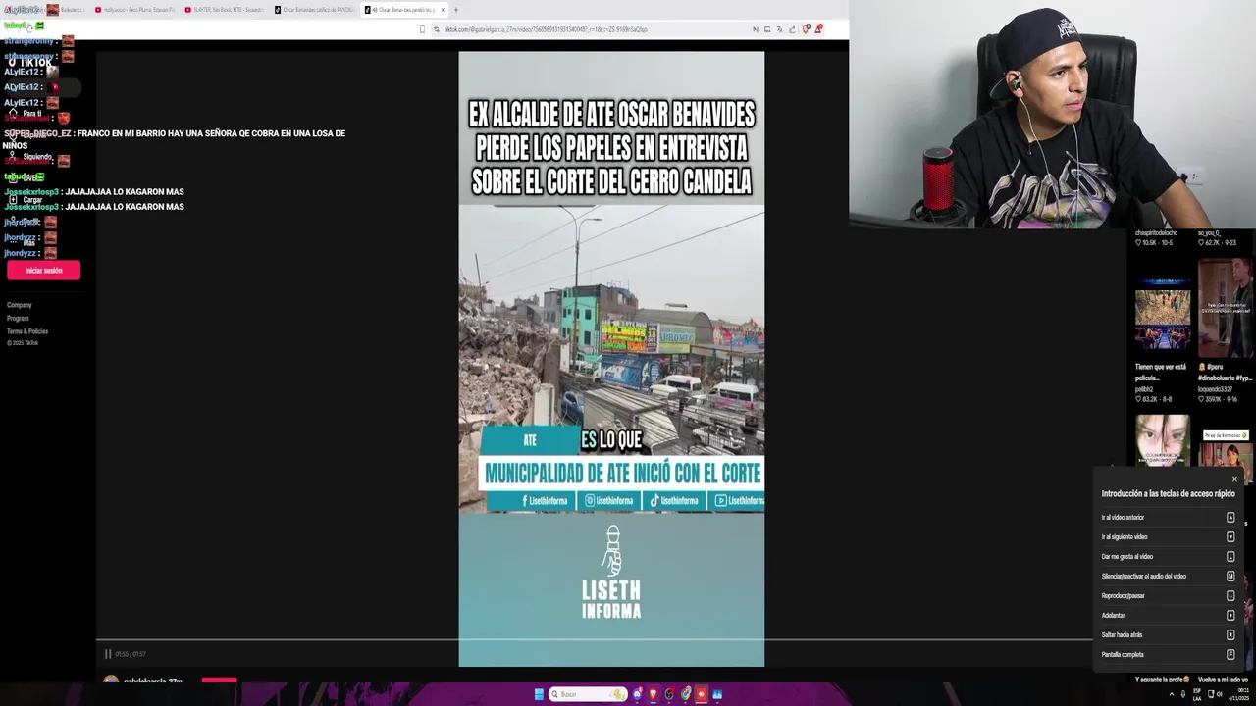1256x706 pixels.
Task: Click the TikTok logo in sidebar
Action: click(29, 62)
